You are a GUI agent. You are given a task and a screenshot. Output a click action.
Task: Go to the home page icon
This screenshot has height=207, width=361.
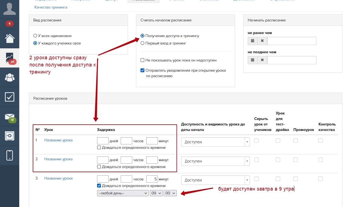[x=10, y=38]
